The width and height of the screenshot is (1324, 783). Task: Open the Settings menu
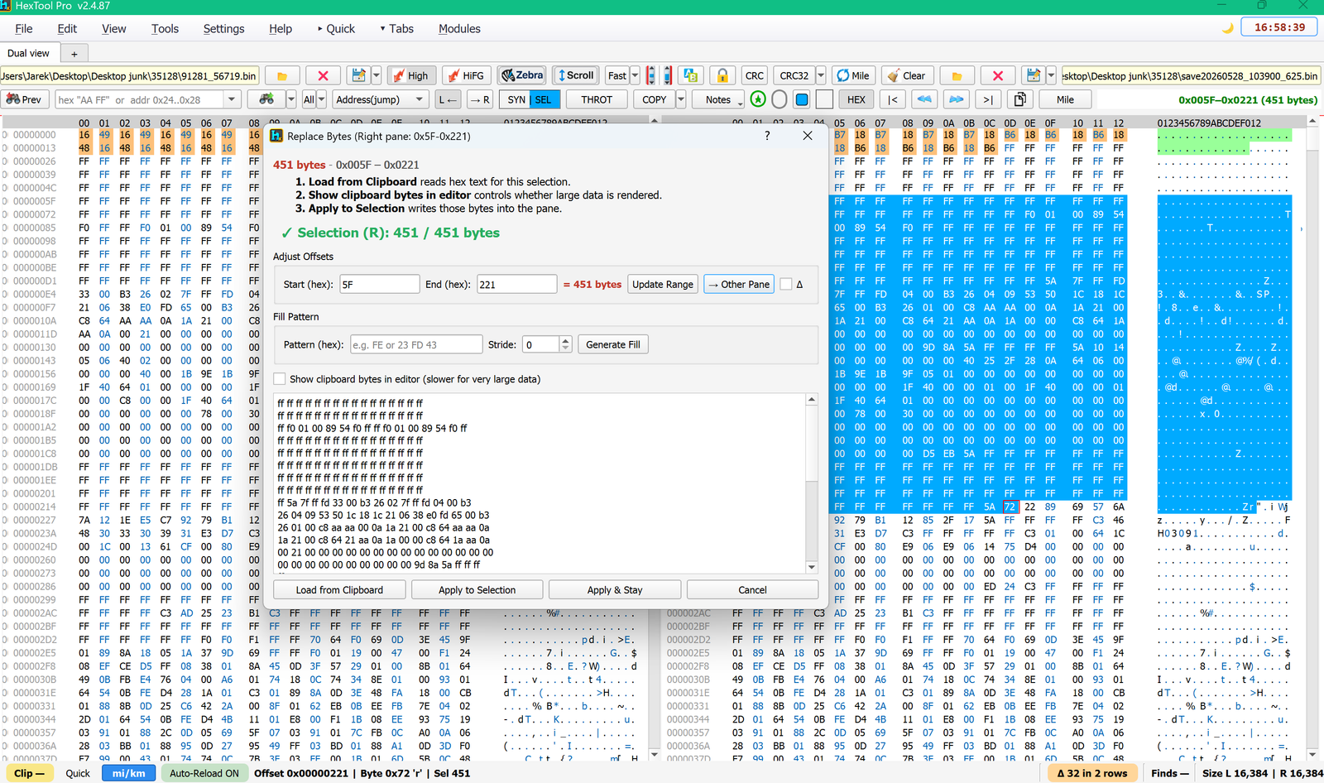point(223,28)
